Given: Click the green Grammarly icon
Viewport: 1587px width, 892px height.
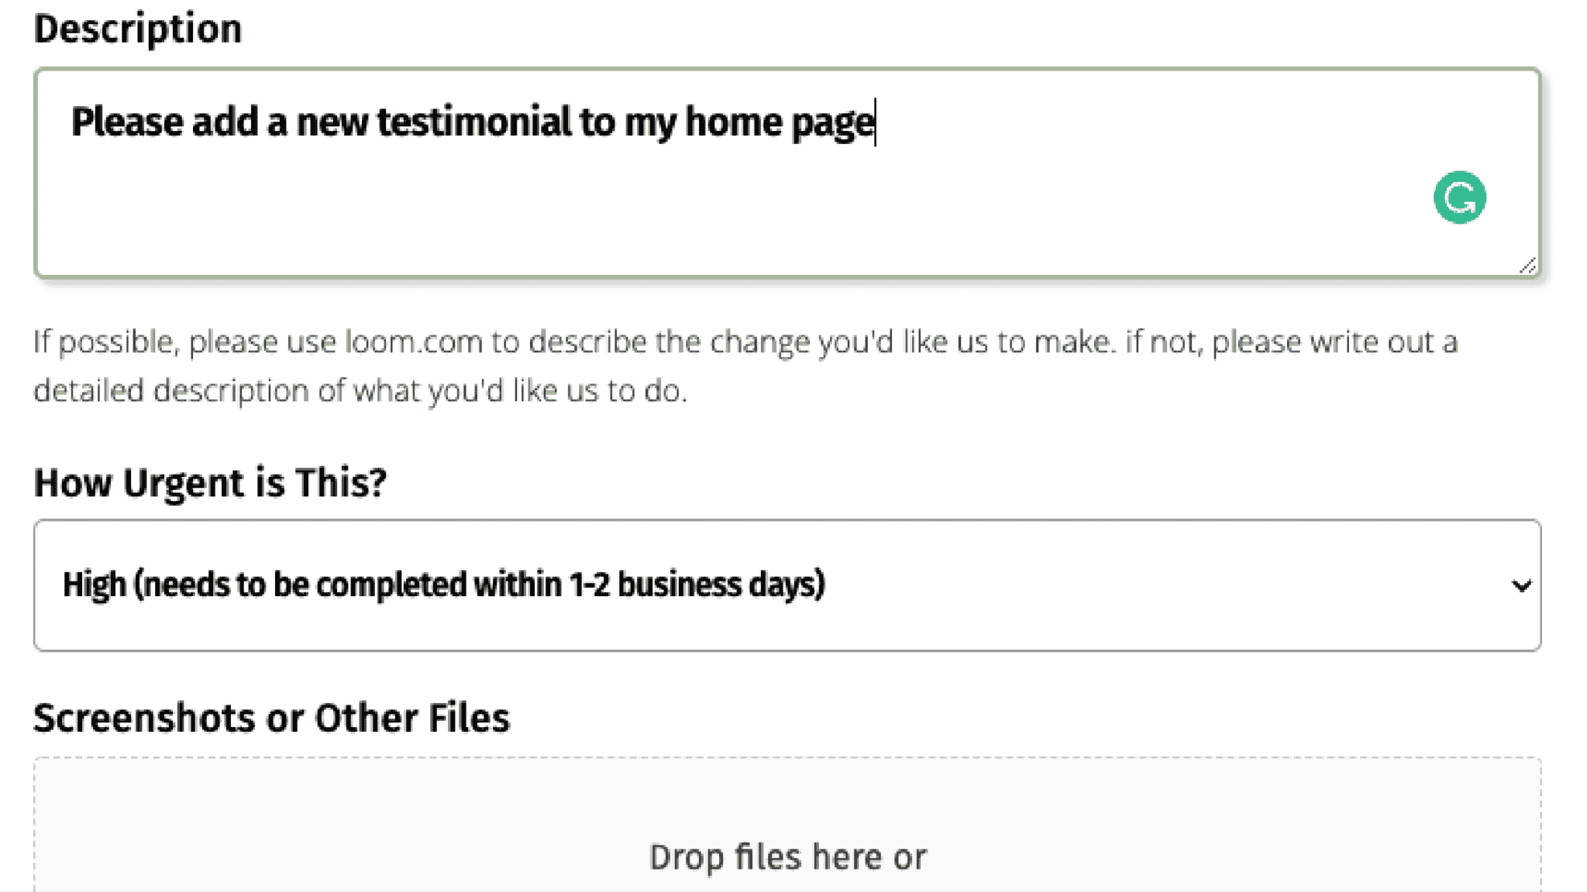Looking at the screenshot, I should pyautogui.click(x=1459, y=197).
